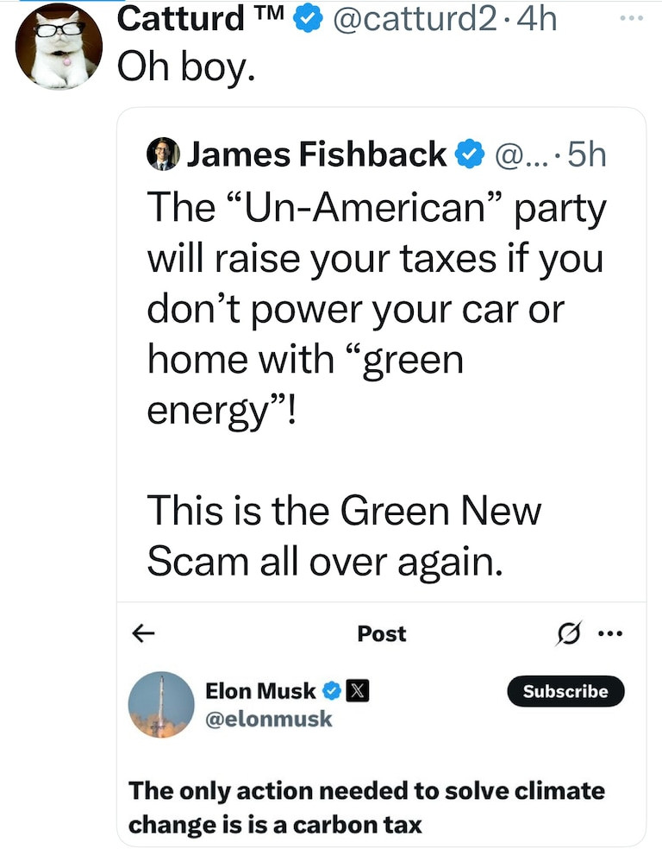Click Elon Musk's verified badge
The image size is (662, 849).
click(x=331, y=690)
